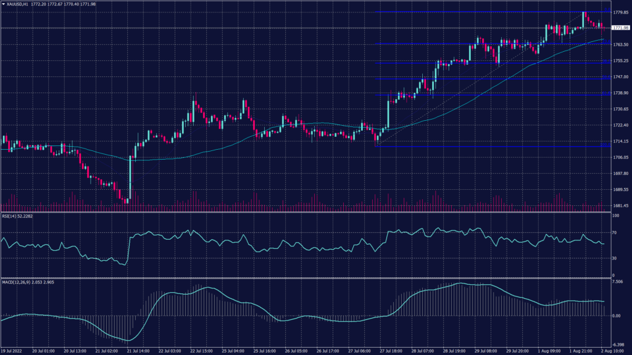This screenshot has height=355, width=632.
Task: Select the 27 Jul 06:00 timestamp label
Action: [x=359, y=351]
